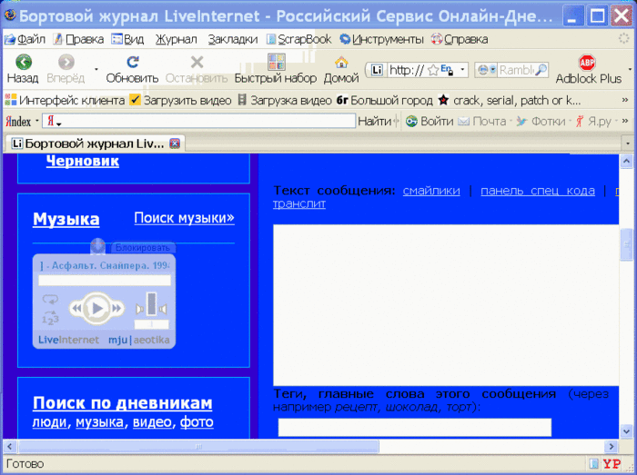
Task: Open the Вид menu
Action: 128,39
